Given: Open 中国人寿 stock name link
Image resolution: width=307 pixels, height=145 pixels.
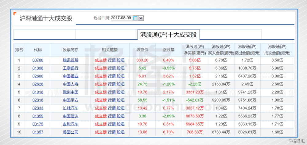Looking at the screenshot, I should pos(71,84).
